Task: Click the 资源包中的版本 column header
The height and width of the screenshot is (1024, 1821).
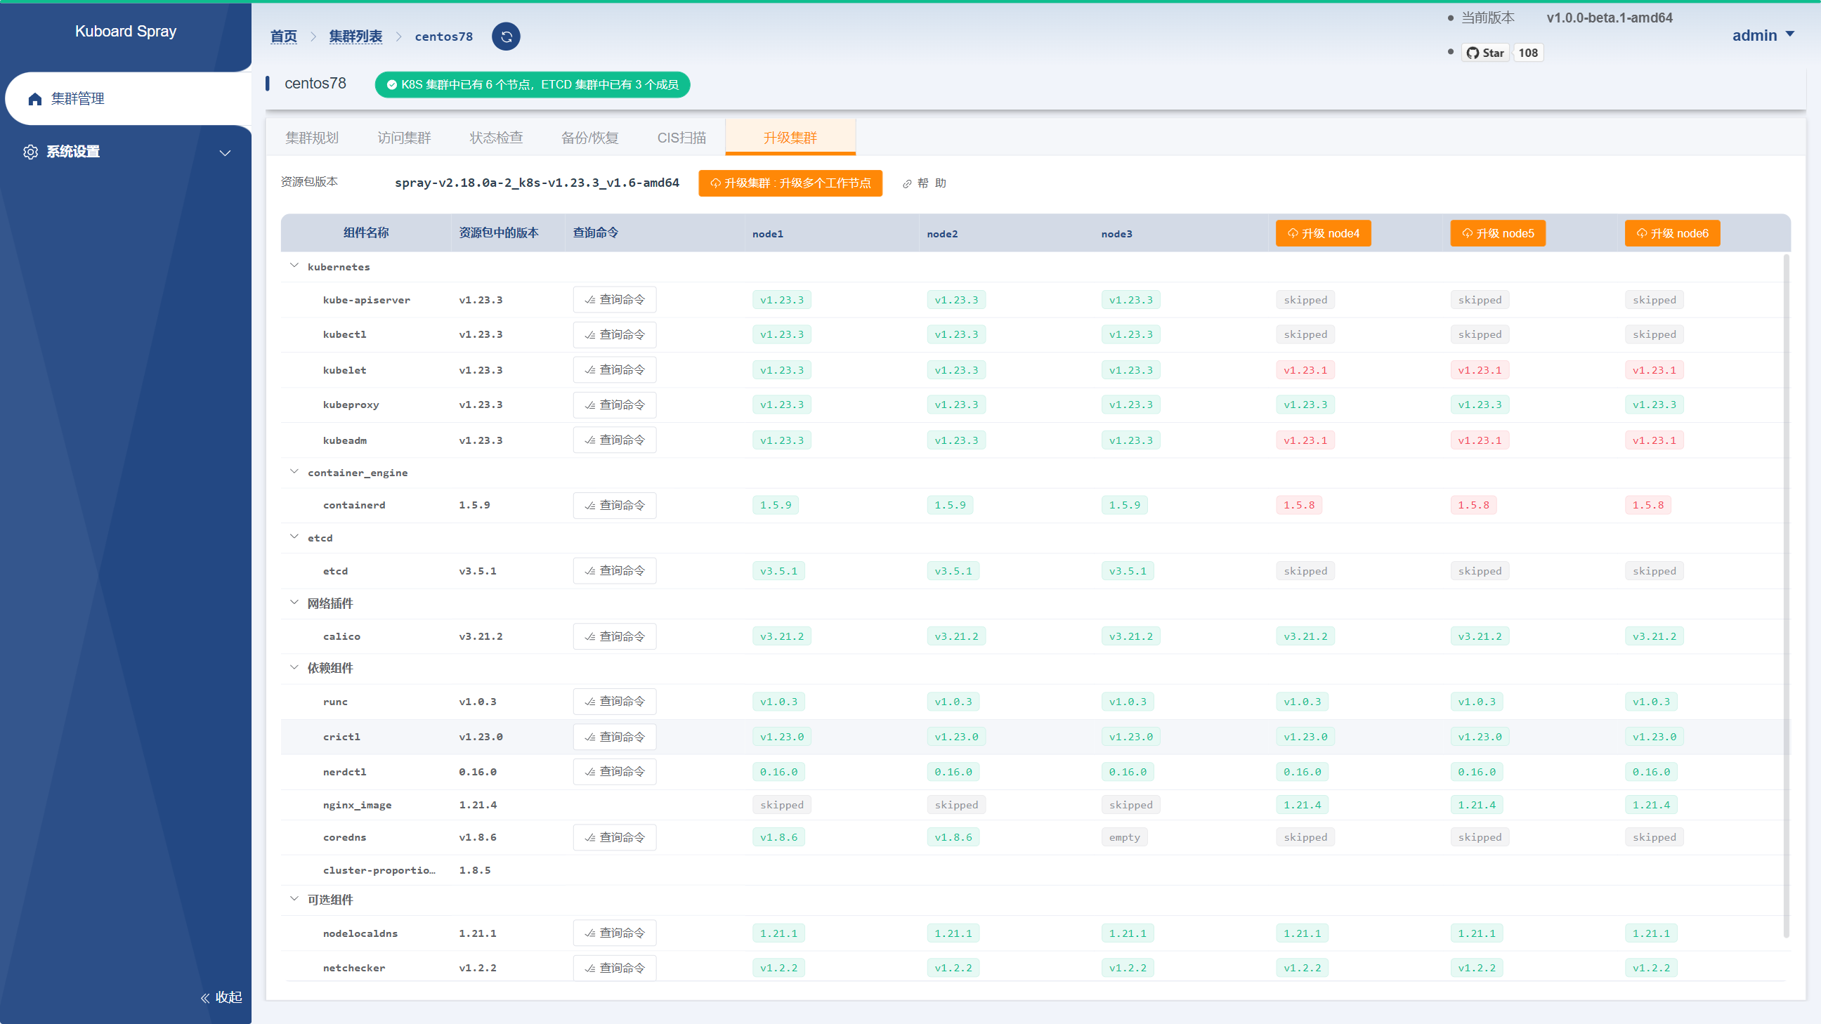Action: (499, 232)
